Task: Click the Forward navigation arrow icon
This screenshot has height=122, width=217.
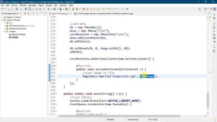Action: [120, 9]
